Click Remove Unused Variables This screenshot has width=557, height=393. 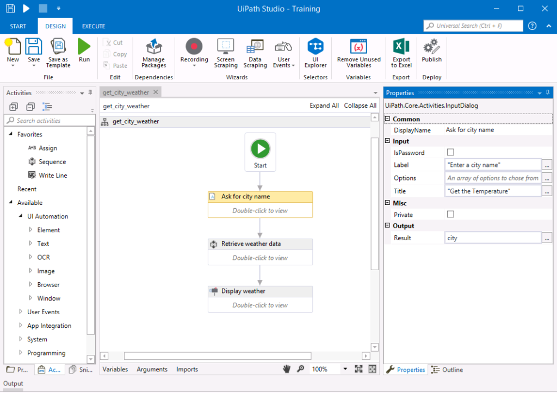358,52
